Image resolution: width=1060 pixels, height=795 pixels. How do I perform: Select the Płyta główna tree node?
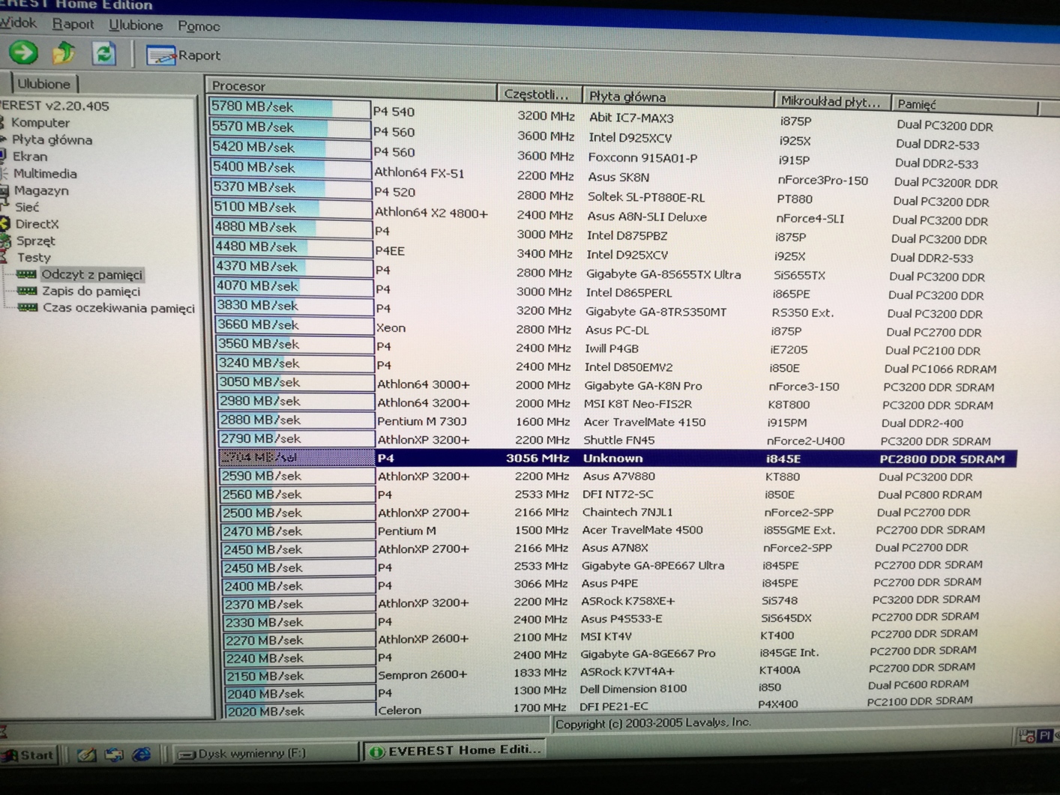click(52, 140)
